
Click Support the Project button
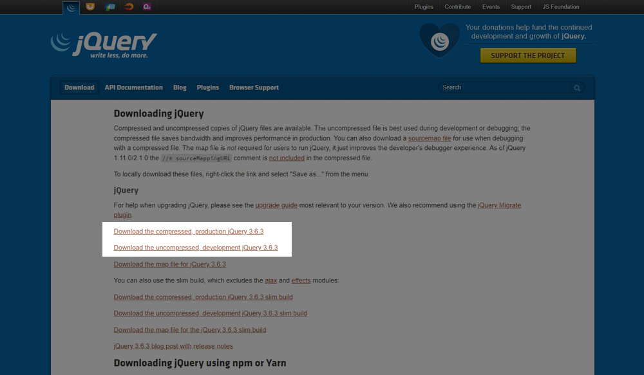pyautogui.click(x=528, y=55)
